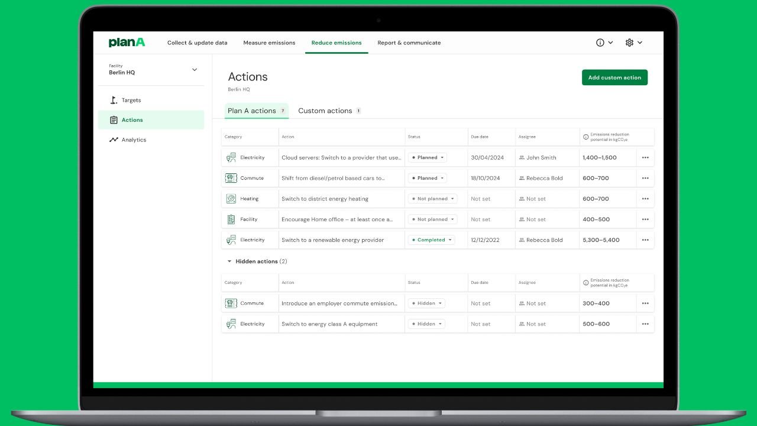757x426 pixels.
Task: Go to Report & communicate section
Action: [x=409, y=43]
